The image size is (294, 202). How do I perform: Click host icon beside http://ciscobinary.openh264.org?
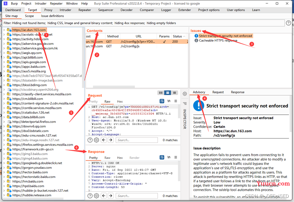pos(10,90)
